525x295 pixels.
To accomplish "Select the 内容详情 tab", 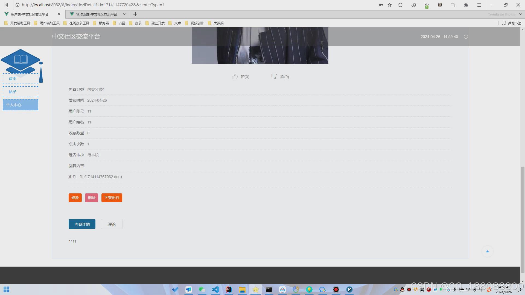I will (82, 224).
